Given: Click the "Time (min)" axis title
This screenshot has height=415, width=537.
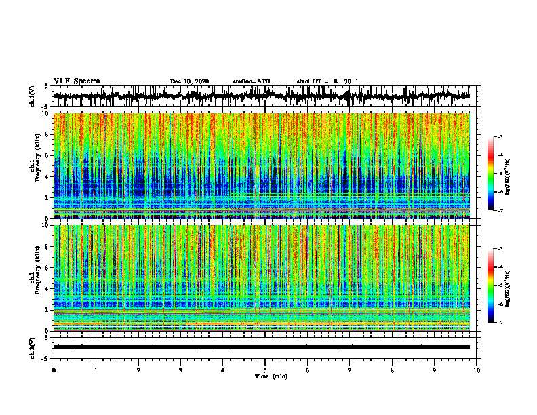Looking at the screenshot, I should 271,376.
